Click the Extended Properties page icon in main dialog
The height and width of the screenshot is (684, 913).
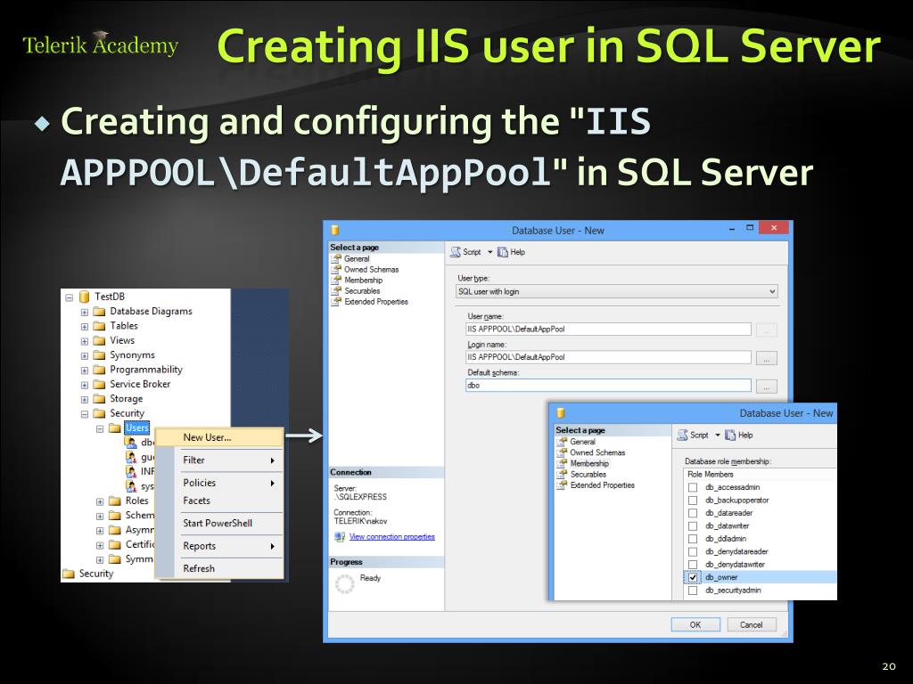tap(336, 301)
